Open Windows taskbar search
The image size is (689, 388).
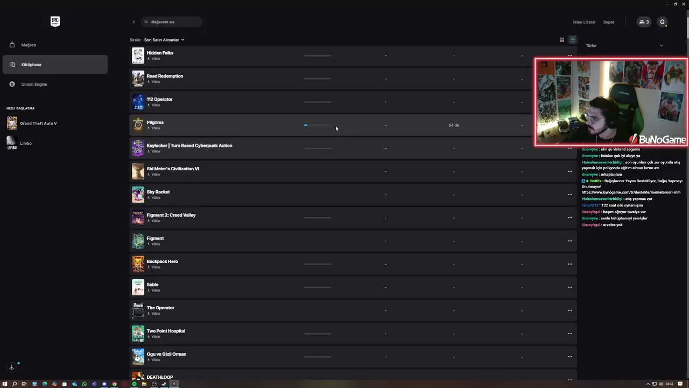pos(15,384)
